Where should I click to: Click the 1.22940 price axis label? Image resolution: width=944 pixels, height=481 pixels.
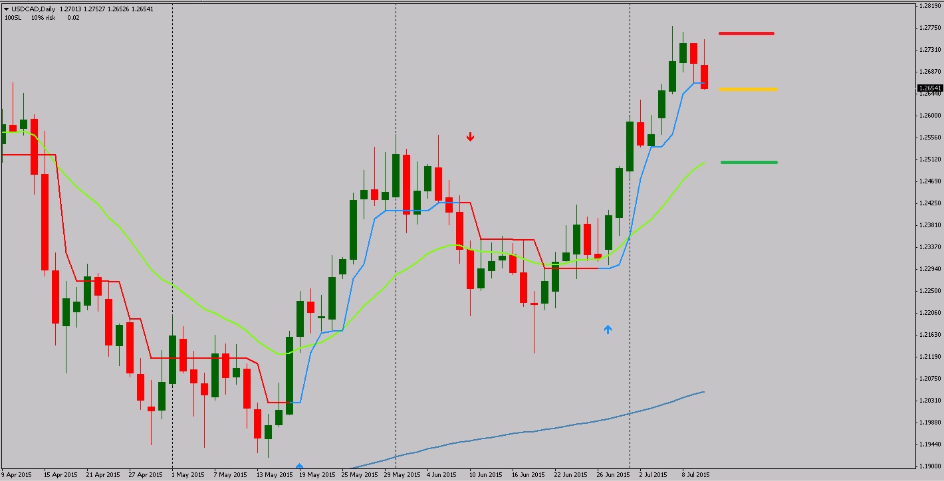(931, 269)
